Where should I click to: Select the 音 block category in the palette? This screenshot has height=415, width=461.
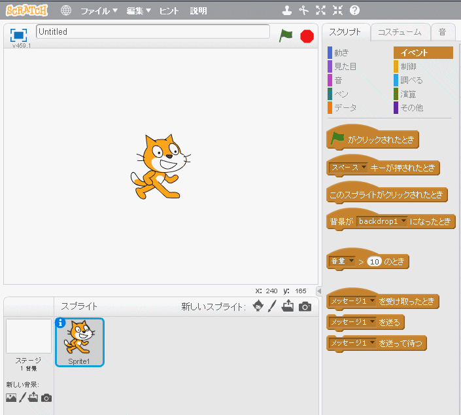[335, 81]
